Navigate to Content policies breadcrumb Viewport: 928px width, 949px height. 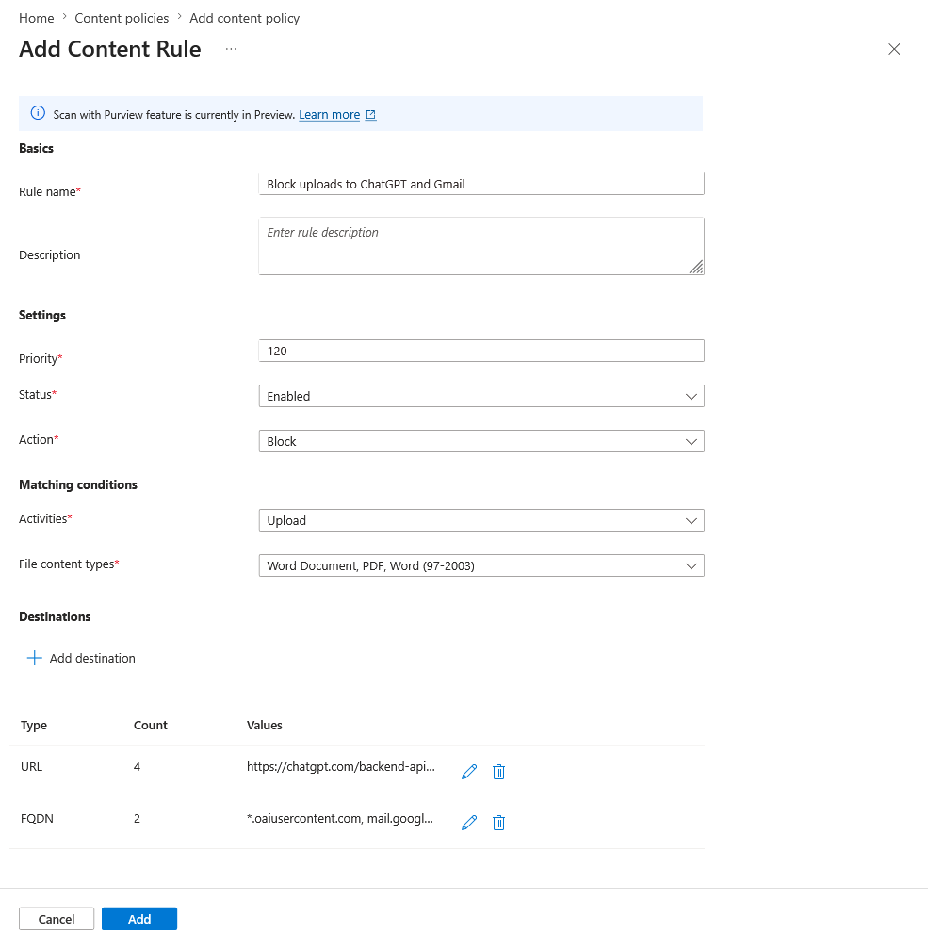click(122, 18)
